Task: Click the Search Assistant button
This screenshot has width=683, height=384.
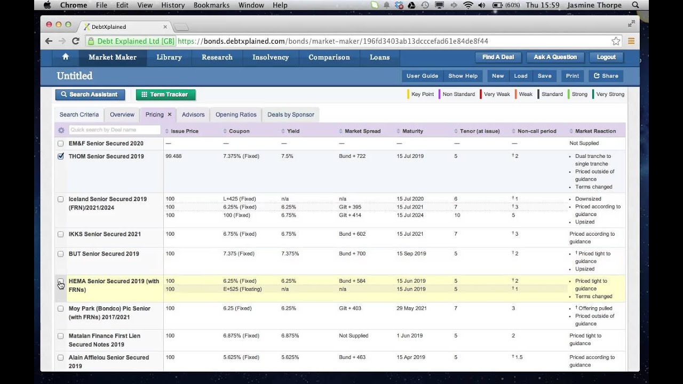Action: 90,94
